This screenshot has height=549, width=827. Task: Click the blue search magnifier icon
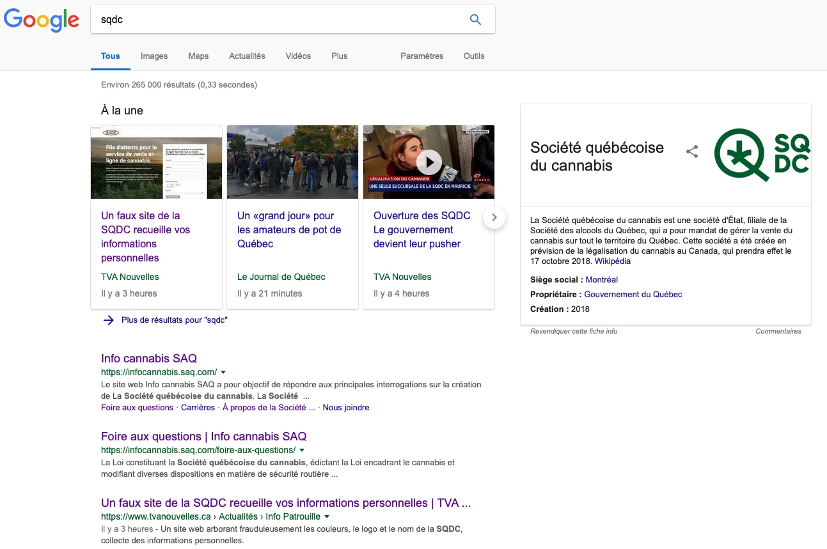pos(475,20)
